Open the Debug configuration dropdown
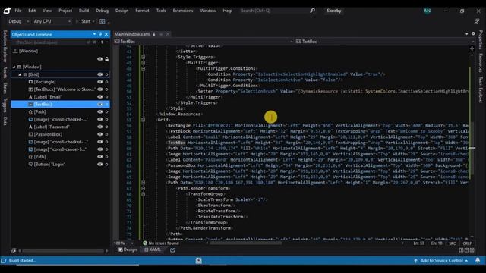This screenshot has height=273, width=486. 27,21
